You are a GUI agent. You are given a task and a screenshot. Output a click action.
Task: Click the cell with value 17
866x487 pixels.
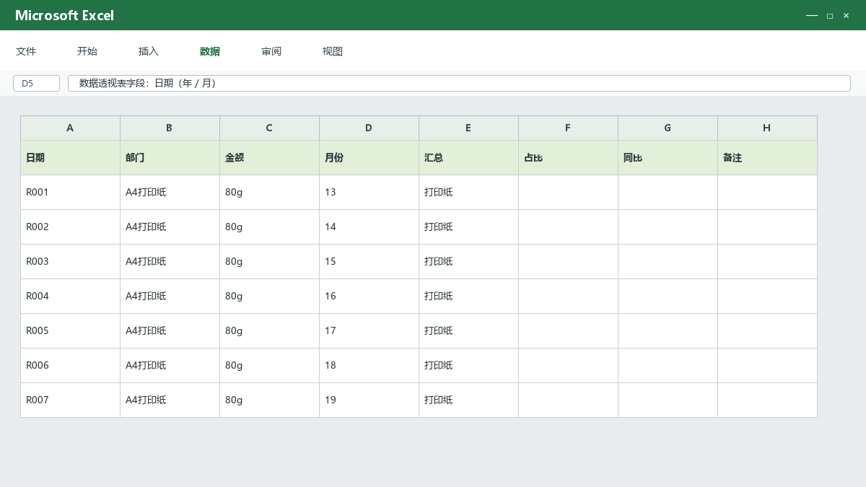[x=369, y=330]
